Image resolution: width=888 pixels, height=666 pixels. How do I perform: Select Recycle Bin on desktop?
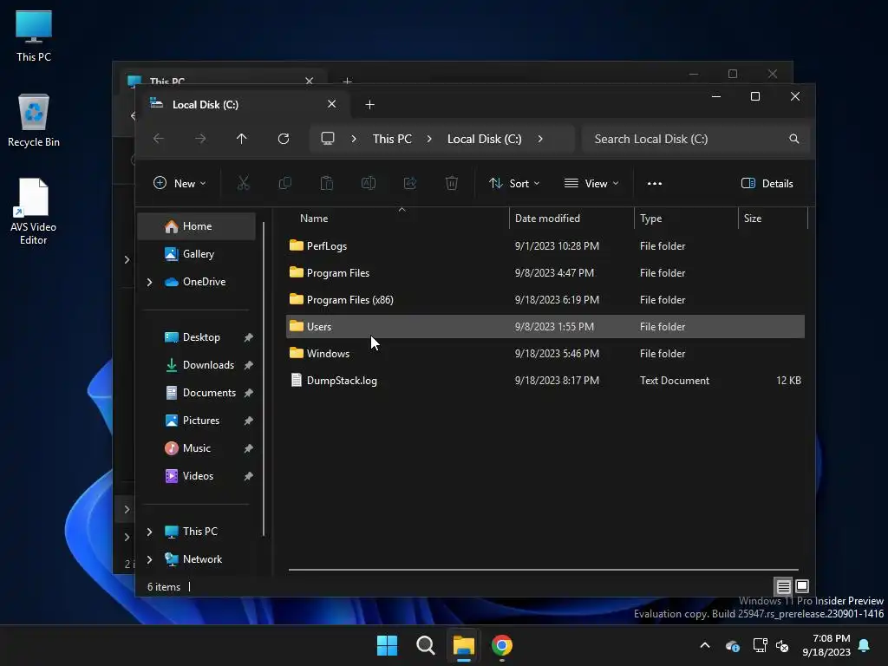point(34,121)
